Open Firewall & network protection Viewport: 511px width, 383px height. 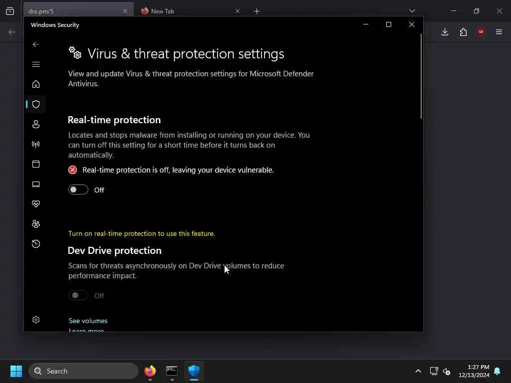[36, 144]
